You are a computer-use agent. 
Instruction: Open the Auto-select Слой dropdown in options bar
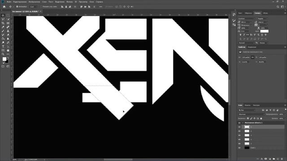(x=34, y=7)
